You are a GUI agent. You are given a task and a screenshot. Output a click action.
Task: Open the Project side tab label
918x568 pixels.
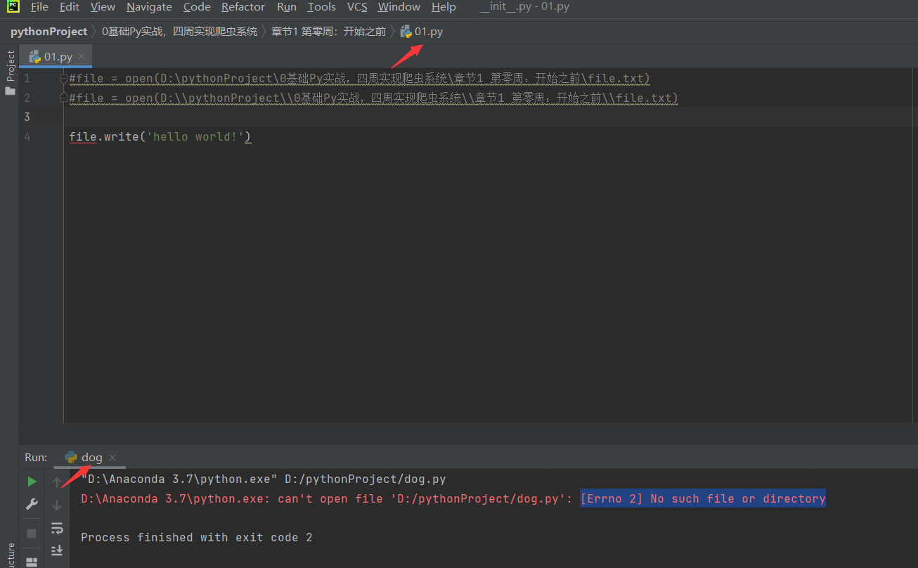point(11,65)
